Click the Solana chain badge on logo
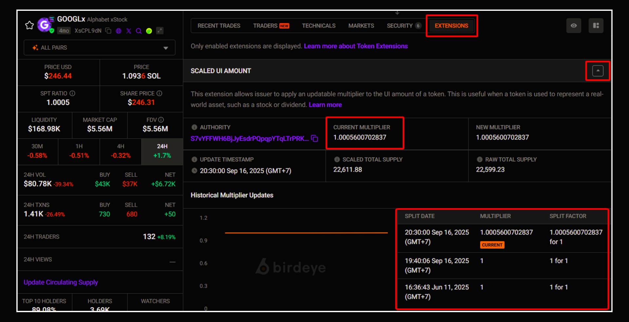Screen dimensions: 629x322 [x=51, y=19]
